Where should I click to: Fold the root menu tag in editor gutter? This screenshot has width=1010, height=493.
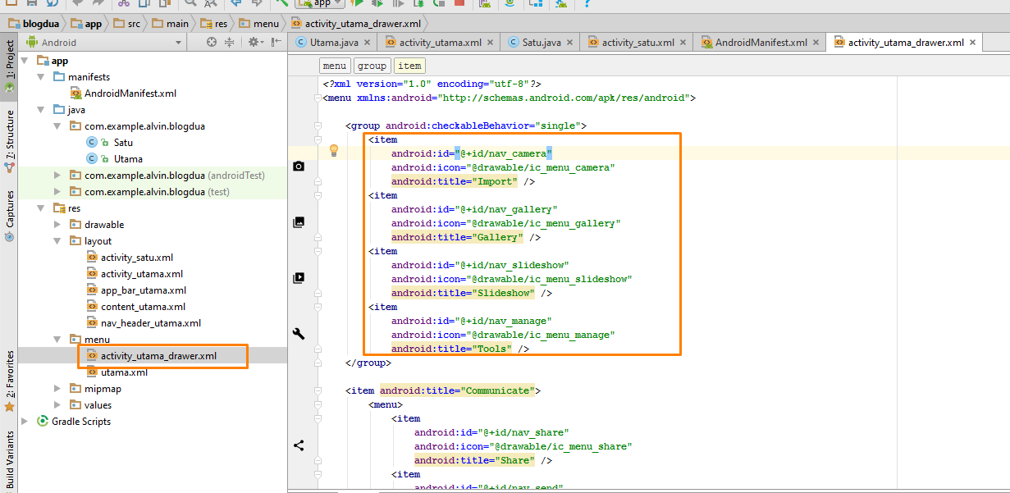(318, 98)
